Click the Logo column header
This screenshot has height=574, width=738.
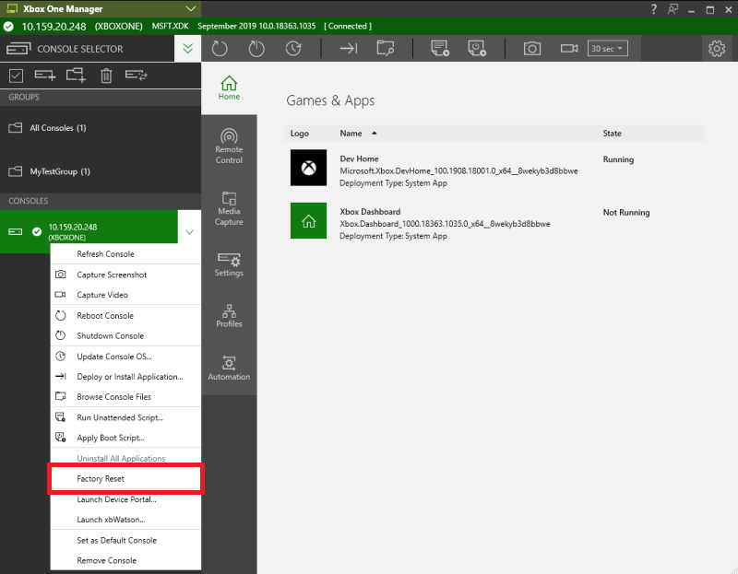(299, 133)
